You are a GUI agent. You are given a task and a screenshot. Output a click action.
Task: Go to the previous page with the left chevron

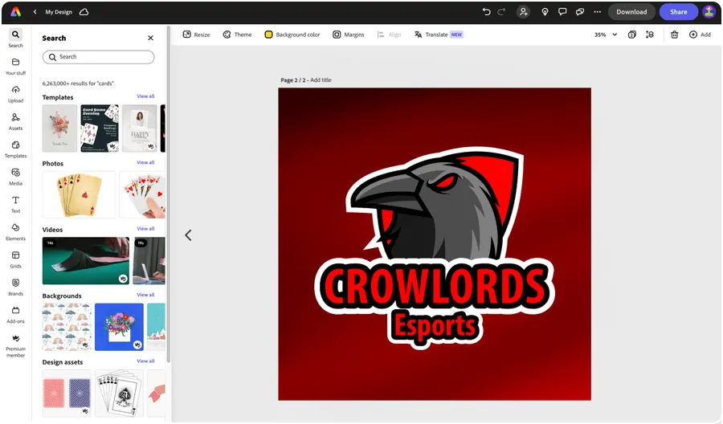(188, 235)
